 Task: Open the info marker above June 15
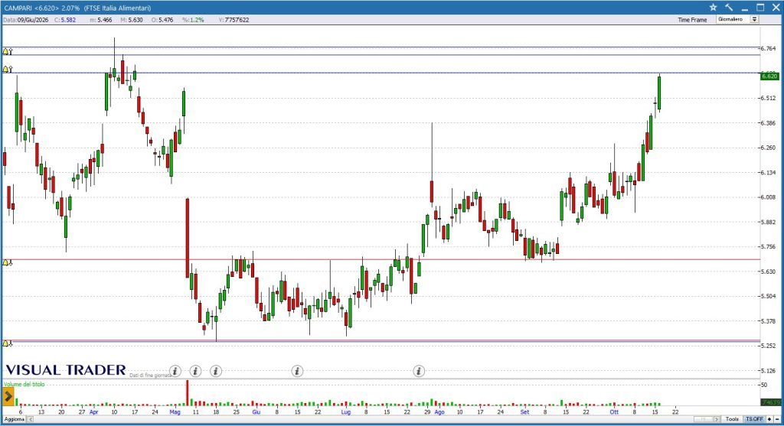click(x=297, y=371)
